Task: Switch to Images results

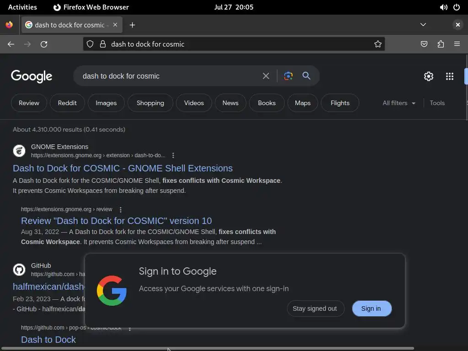Action: pos(106,103)
